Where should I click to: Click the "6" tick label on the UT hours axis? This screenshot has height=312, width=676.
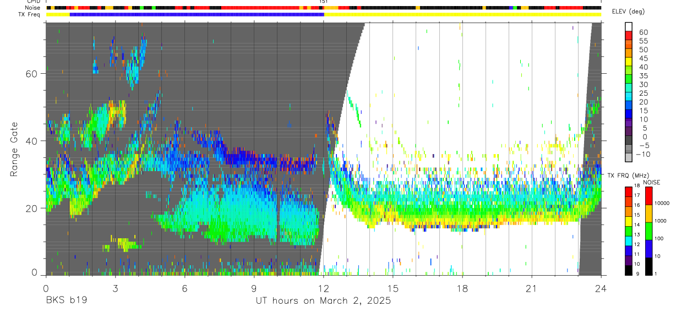[184, 288]
